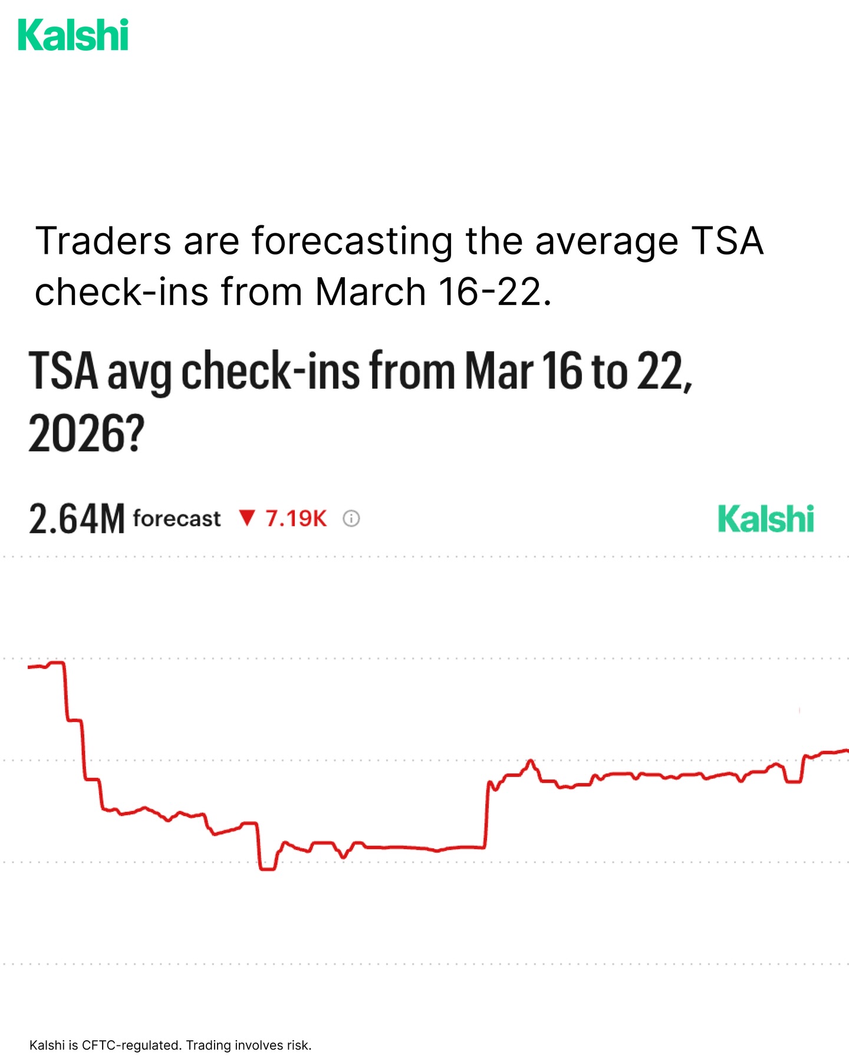The image size is (849, 1062).
Task: Click the lowest dip of the red line
Action: tap(267, 868)
